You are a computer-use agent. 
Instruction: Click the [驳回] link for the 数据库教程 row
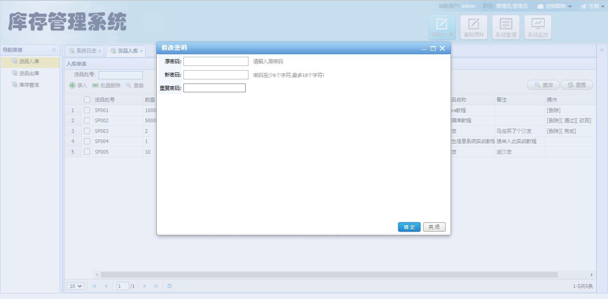(584, 120)
